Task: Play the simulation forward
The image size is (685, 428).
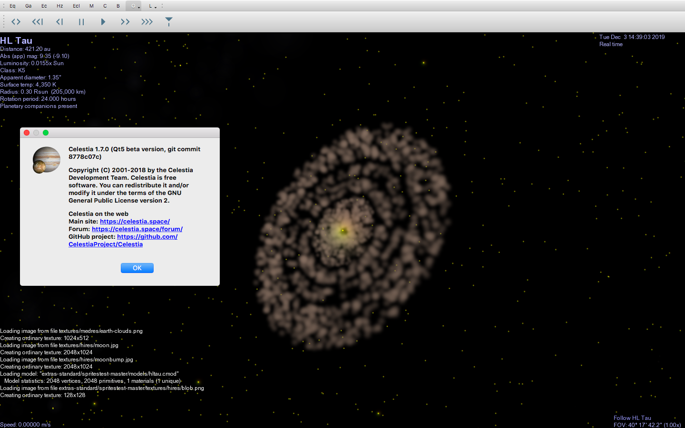Action: coord(103,21)
